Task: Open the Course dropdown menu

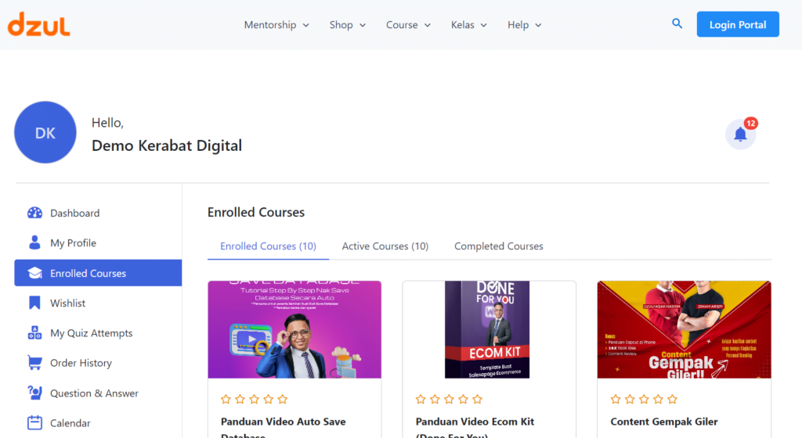Action: click(408, 25)
